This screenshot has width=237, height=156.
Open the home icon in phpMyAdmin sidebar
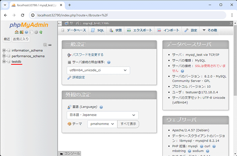17,32
